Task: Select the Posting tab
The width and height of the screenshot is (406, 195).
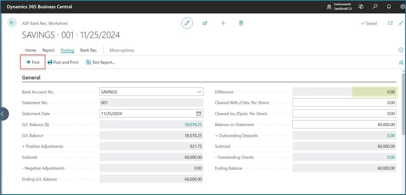Action: (67, 50)
